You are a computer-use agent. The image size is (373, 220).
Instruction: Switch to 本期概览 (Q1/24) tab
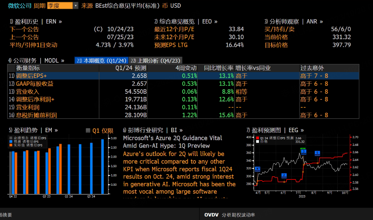[x=101, y=61]
